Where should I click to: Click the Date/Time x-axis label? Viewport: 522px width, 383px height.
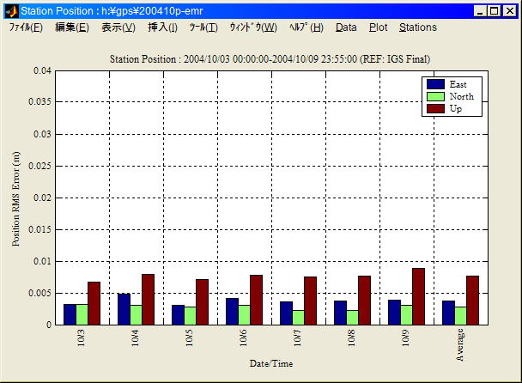(271, 363)
